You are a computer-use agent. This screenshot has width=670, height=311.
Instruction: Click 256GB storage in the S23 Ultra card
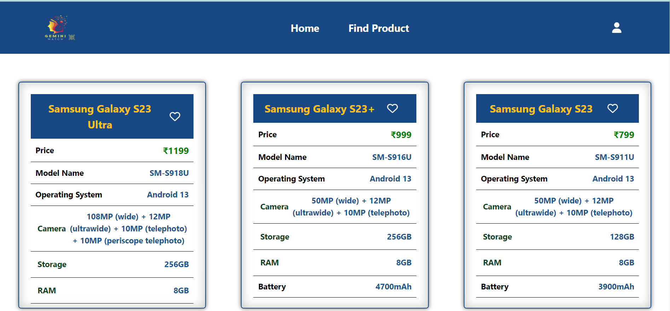pyautogui.click(x=177, y=264)
